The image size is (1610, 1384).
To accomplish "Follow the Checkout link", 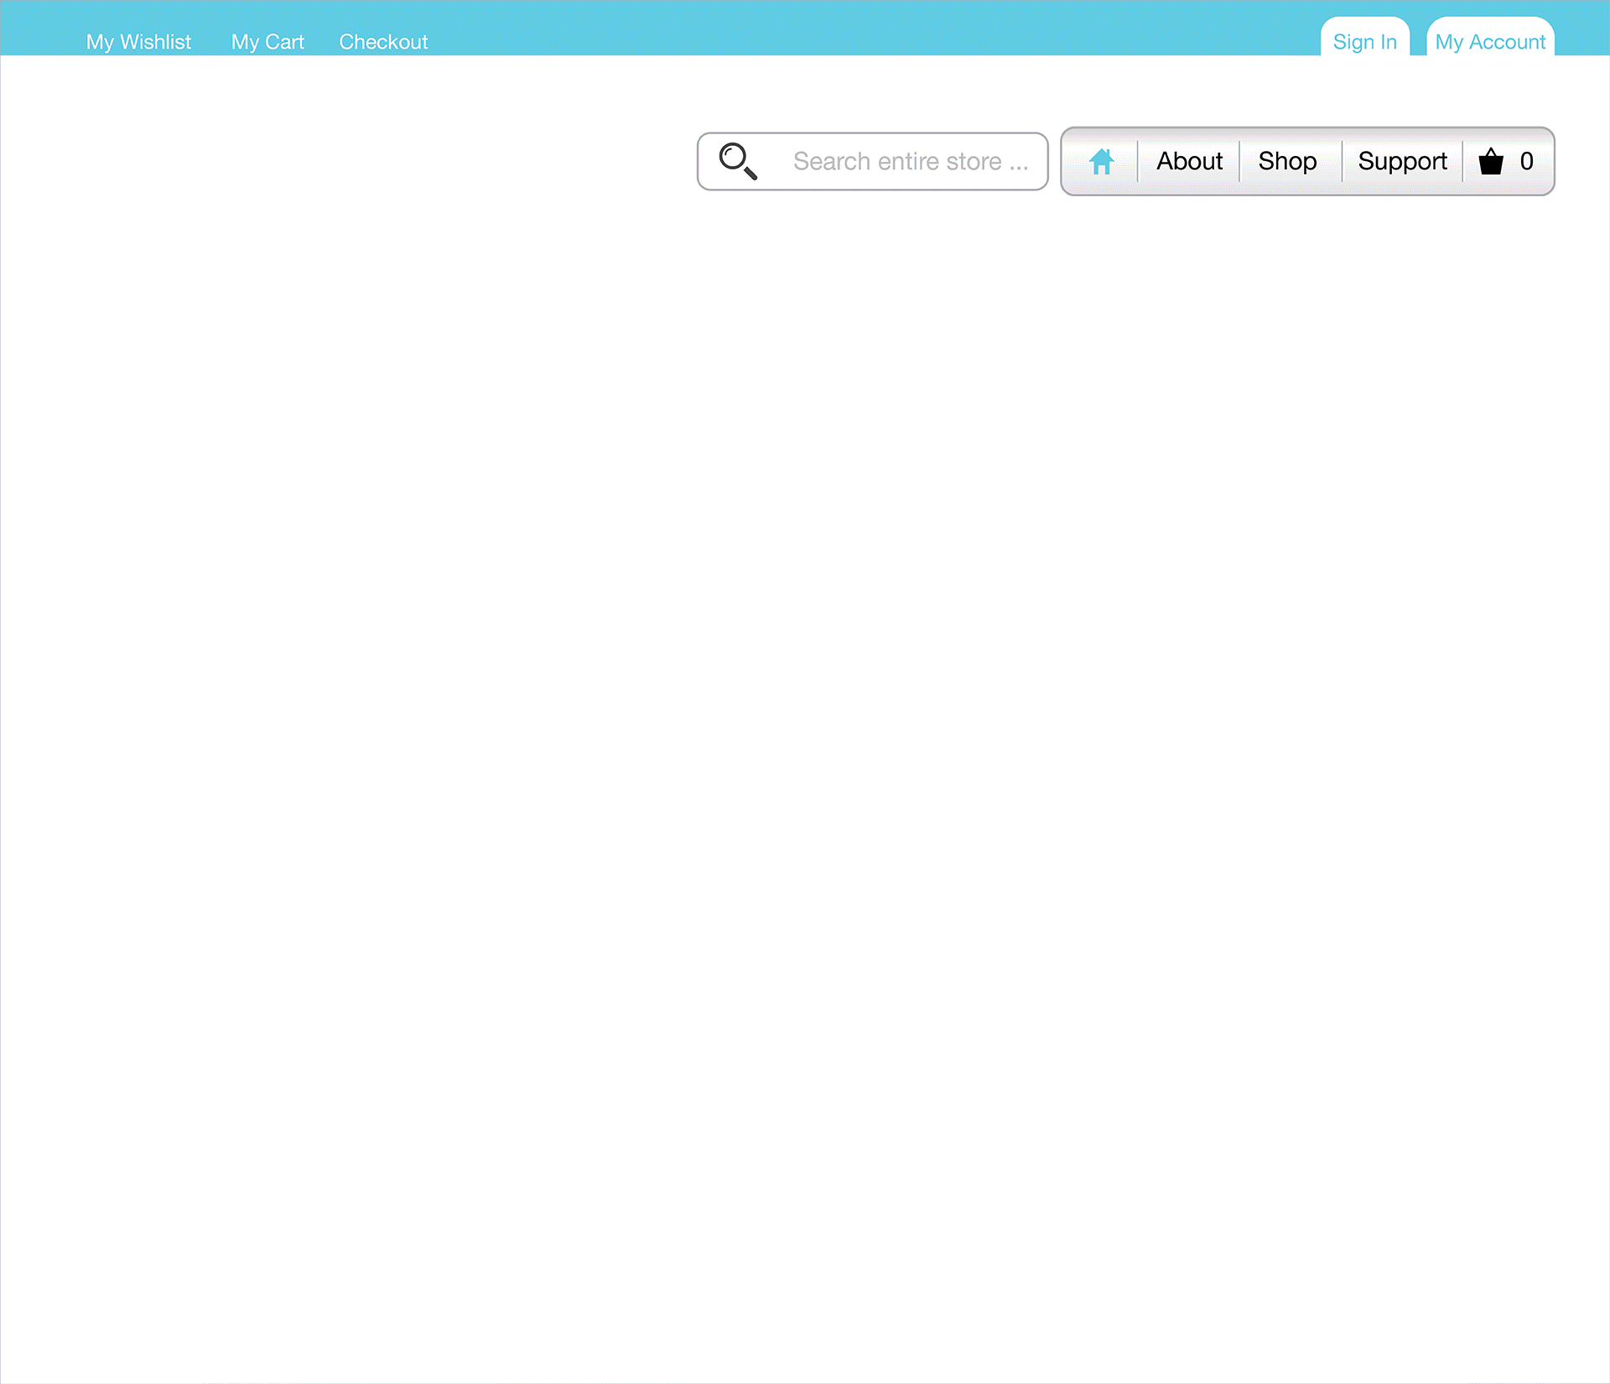I will click(383, 42).
